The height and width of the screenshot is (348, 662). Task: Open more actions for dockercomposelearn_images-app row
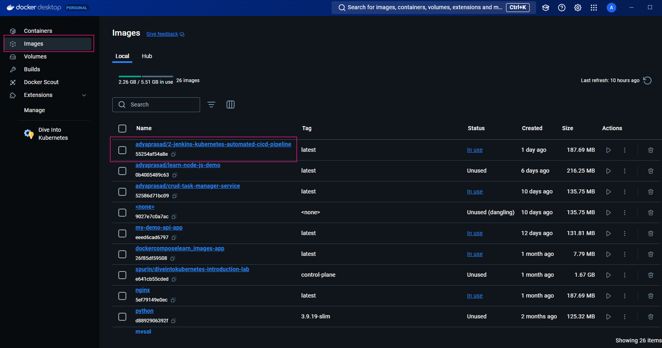pyautogui.click(x=625, y=254)
